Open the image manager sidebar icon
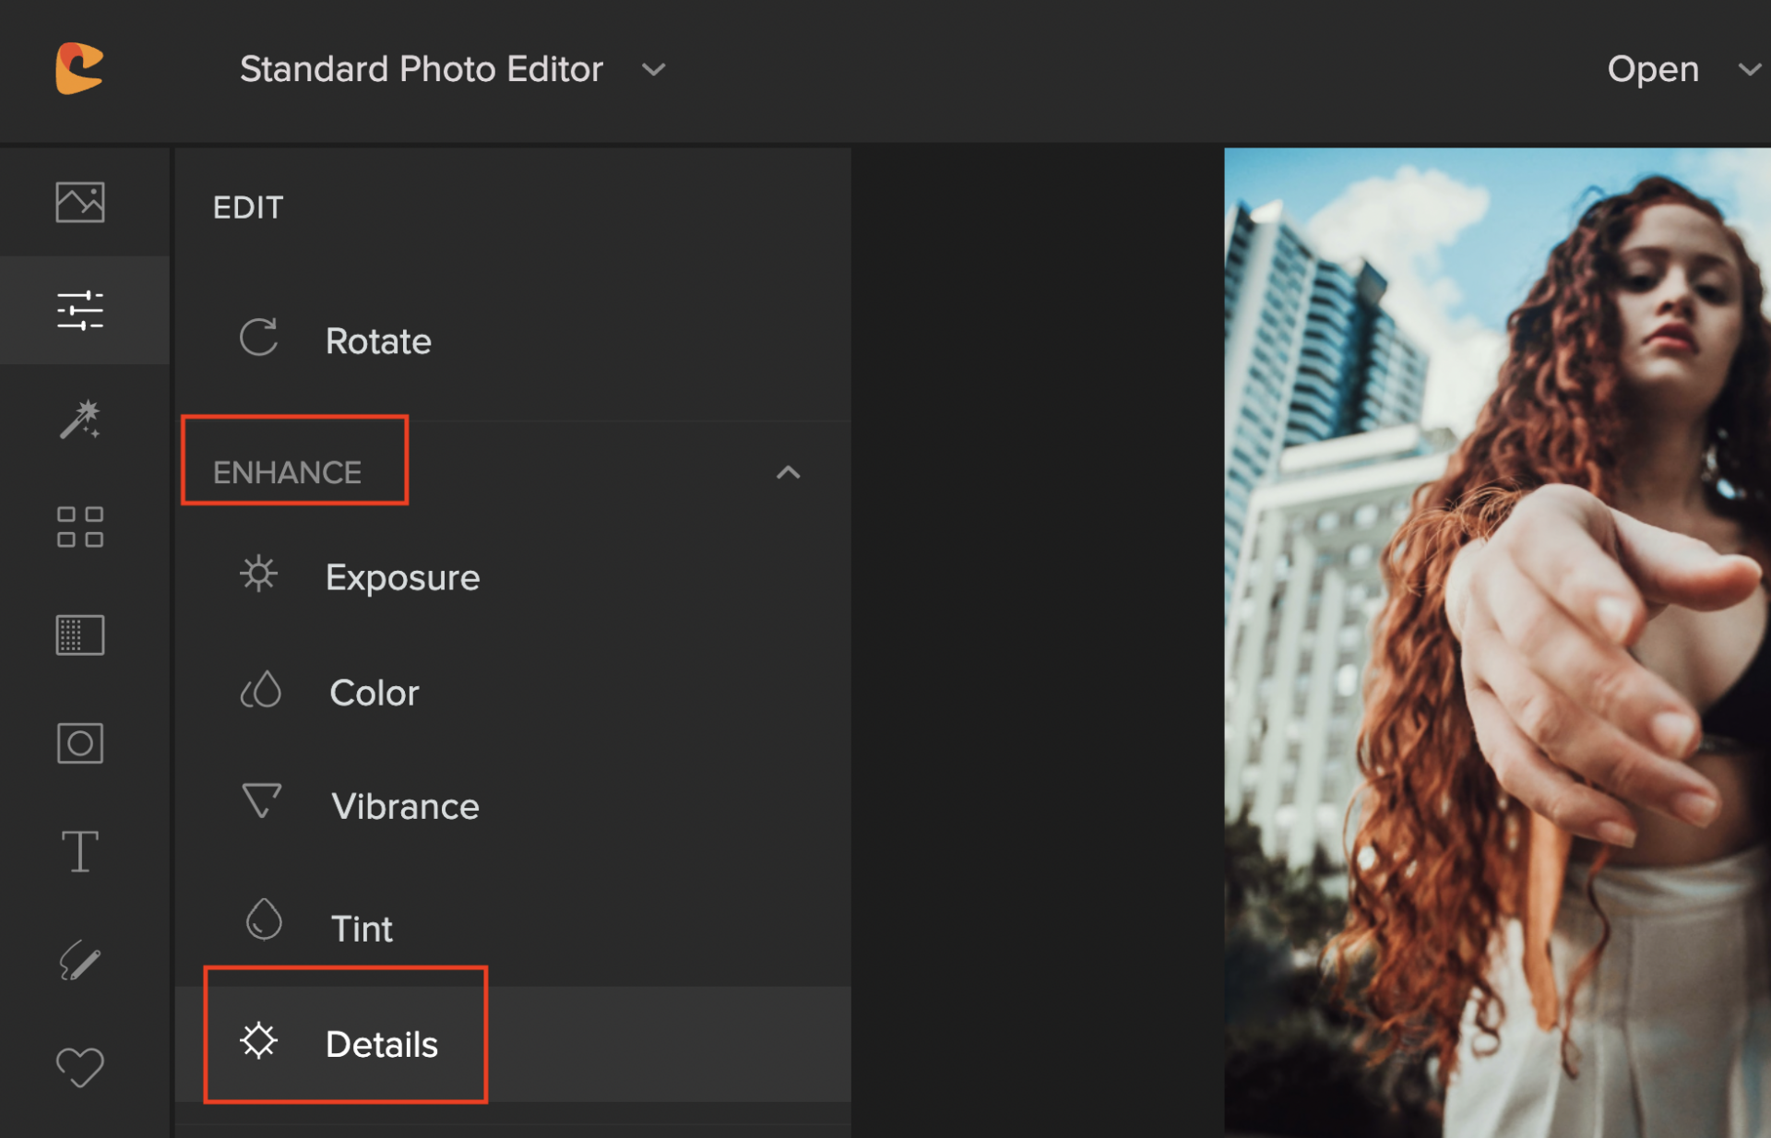 [80, 202]
